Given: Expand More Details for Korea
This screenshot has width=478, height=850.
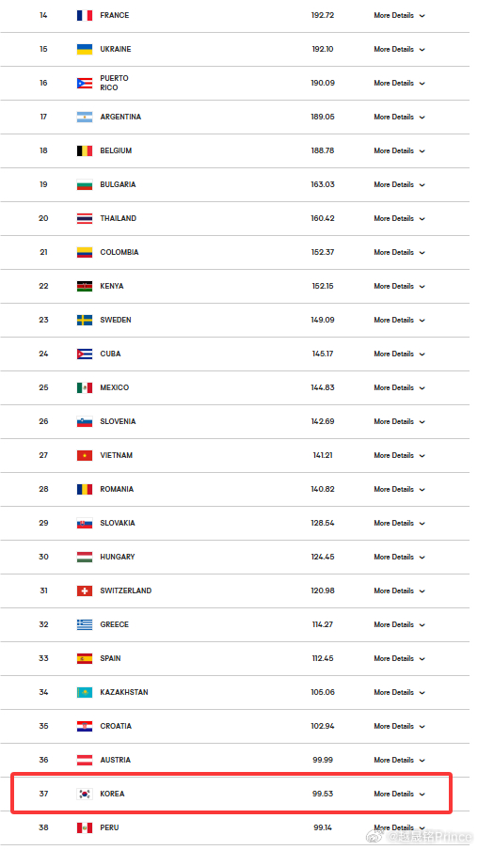Looking at the screenshot, I should pos(399,794).
